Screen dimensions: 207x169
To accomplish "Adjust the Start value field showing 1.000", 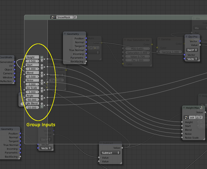I will (32, 69).
